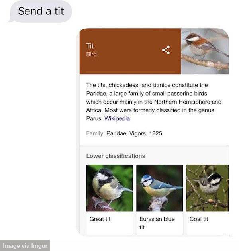239x251 pixels.
Task: Click the brown header banner area
Action: coord(130,51)
